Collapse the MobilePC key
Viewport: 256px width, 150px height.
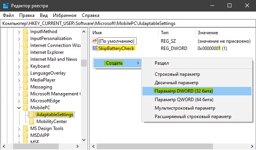(19, 108)
